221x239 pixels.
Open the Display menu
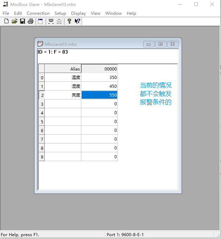pos(78,13)
